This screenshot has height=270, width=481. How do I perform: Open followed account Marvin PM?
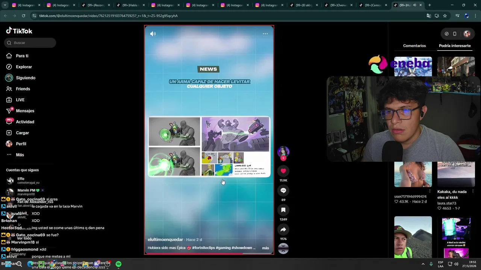(28, 192)
